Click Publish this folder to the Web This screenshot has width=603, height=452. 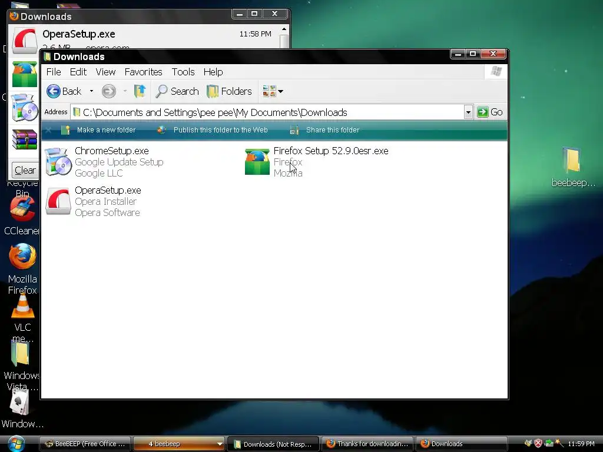[x=212, y=130]
